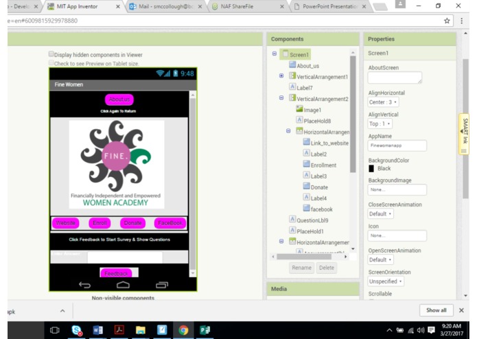Click the Label7 component icon
477x339 pixels.
[292, 86]
